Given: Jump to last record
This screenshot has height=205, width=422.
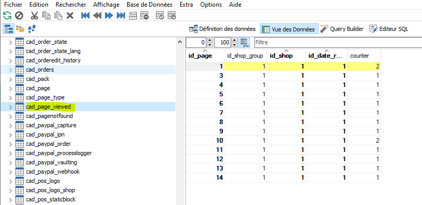Looking at the screenshot, I should (121, 15).
